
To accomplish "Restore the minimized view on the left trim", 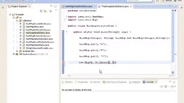I will point(3,8).
